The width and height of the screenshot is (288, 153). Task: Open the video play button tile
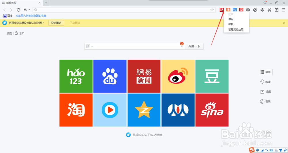click(x=110, y=110)
